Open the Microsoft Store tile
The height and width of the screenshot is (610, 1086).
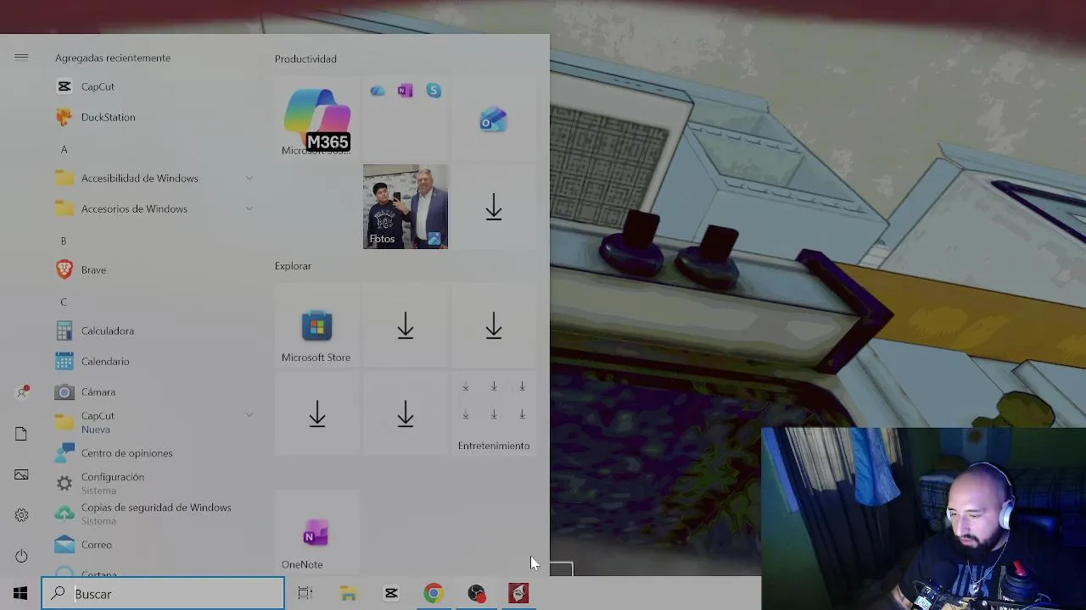pyautogui.click(x=316, y=326)
